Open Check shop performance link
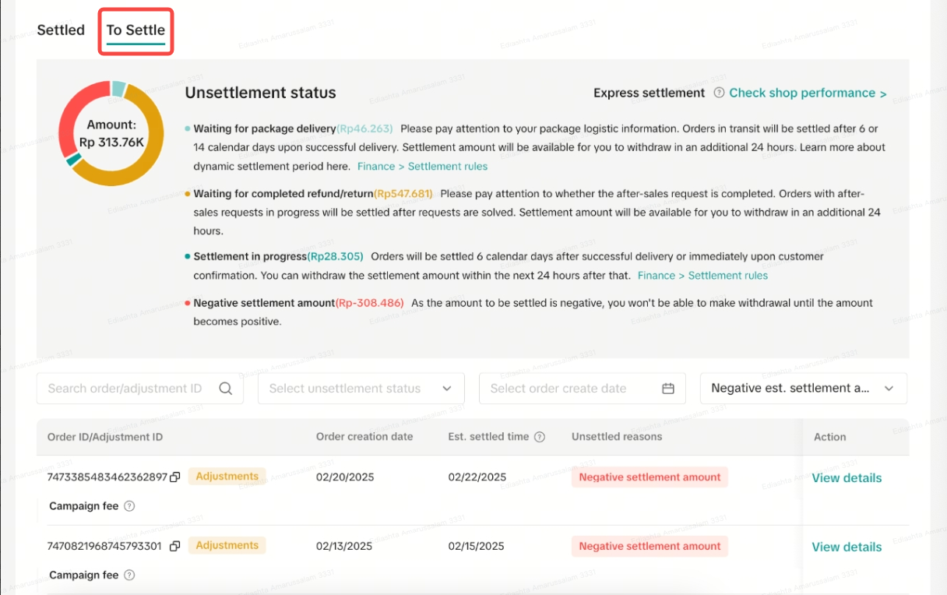Screen dimensions: 947x595 click(808, 93)
